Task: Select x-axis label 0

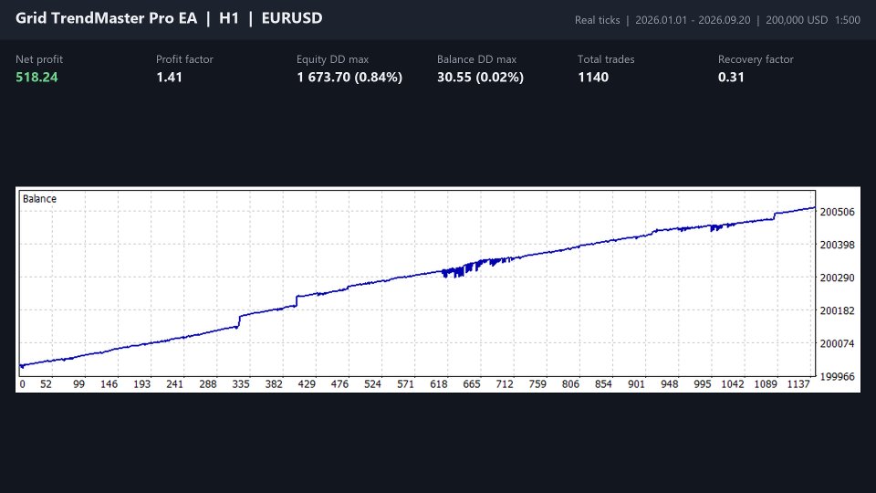Action: [22, 384]
